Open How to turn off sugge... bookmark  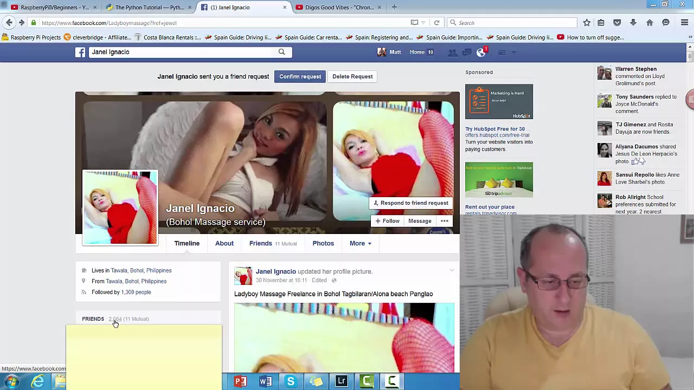(590, 37)
